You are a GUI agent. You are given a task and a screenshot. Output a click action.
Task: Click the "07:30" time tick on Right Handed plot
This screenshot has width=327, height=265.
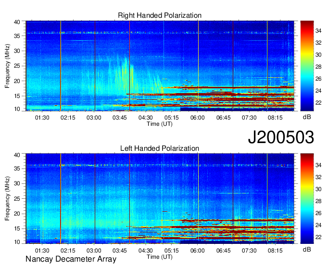pos(249,118)
